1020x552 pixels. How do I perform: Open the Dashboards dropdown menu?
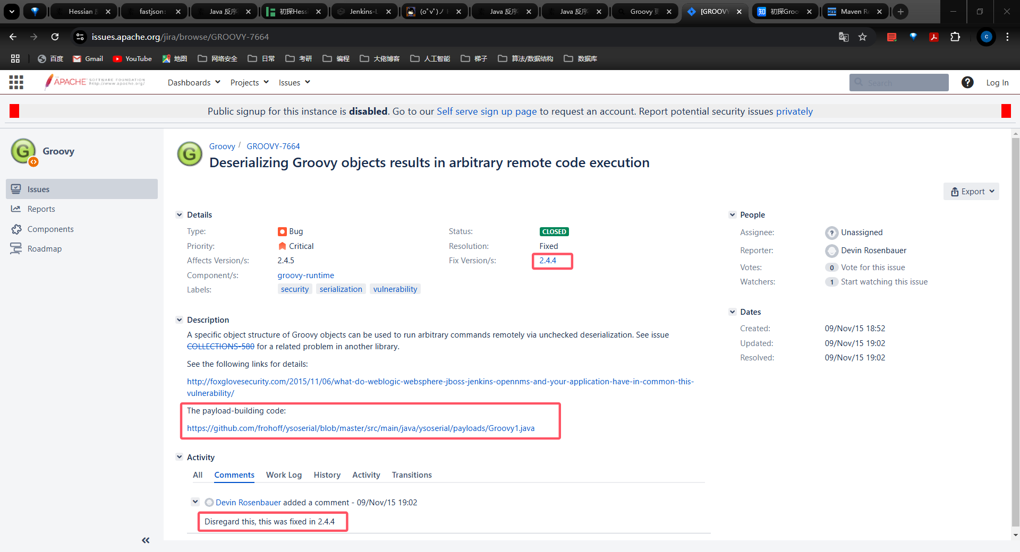194,82
